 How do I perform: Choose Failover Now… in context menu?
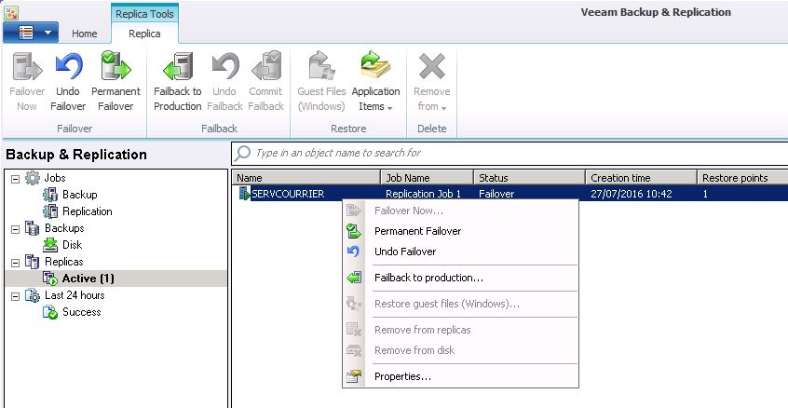pyautogui.click(x=460, y=211)
